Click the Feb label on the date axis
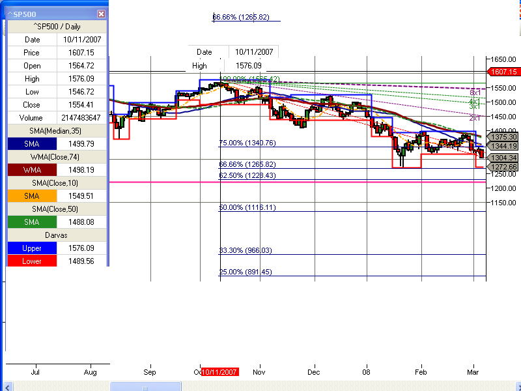The width and height of the screenshot is (521, 391). pos(421,372)
